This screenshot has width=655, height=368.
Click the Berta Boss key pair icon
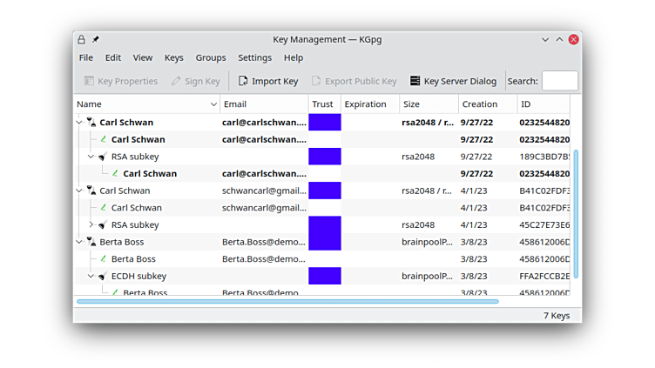point(91,242)
